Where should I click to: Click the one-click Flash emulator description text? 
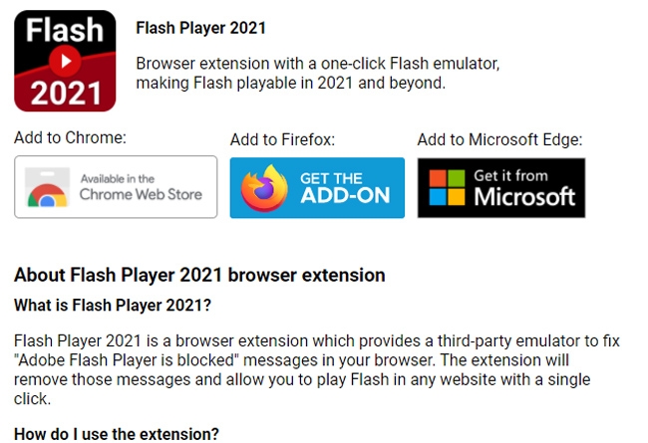click(318, 73)
